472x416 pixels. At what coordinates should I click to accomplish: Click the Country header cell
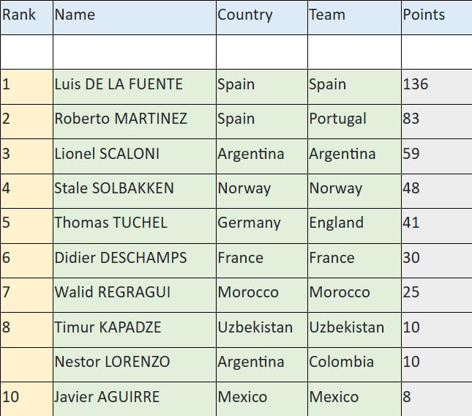tap(261, 15)
